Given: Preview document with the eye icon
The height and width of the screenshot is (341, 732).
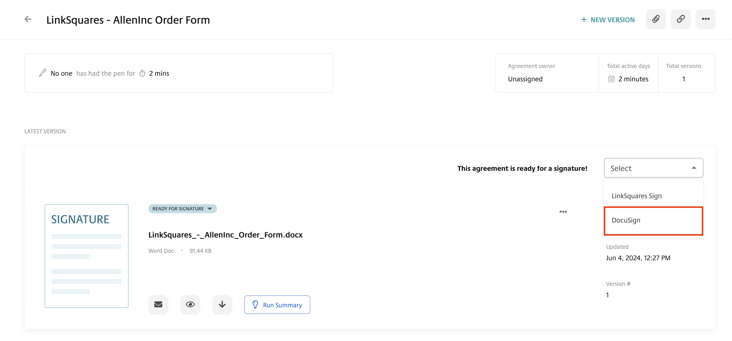Looking at the screenshot, I should click(190, 305).
